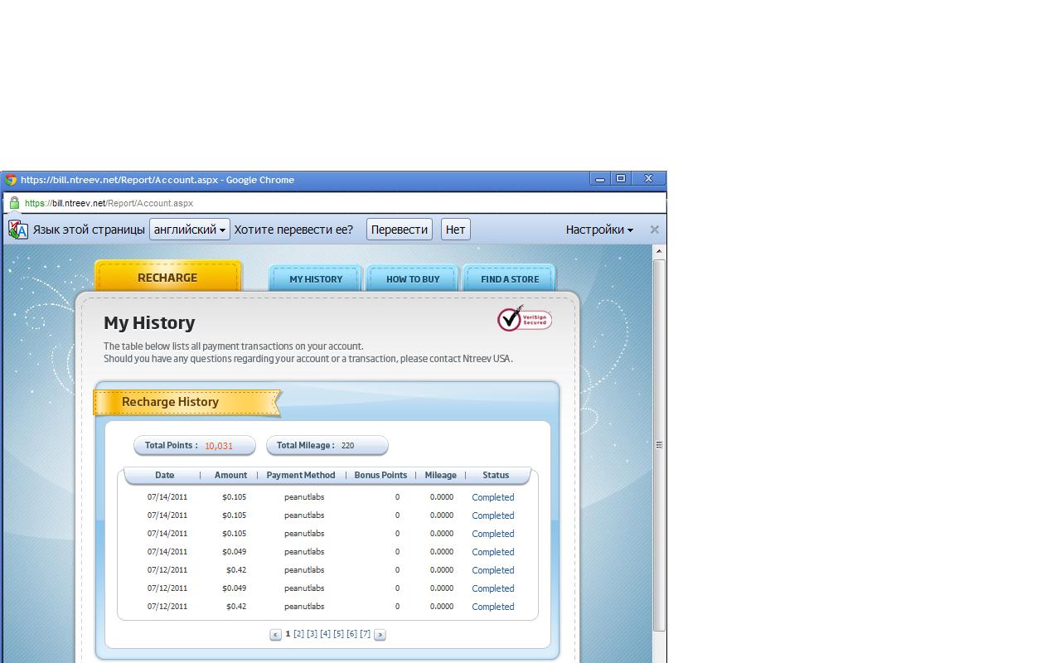This screenshot has height=663, width=1061.
Task: Go to the next page with the right arrow
Action: [380, 635]
